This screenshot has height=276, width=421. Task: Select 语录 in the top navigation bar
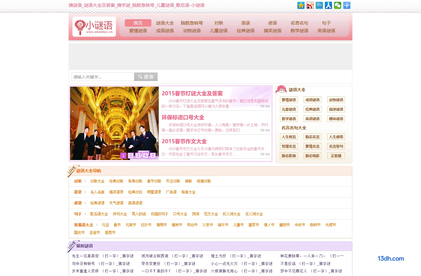tap(246, 23)
